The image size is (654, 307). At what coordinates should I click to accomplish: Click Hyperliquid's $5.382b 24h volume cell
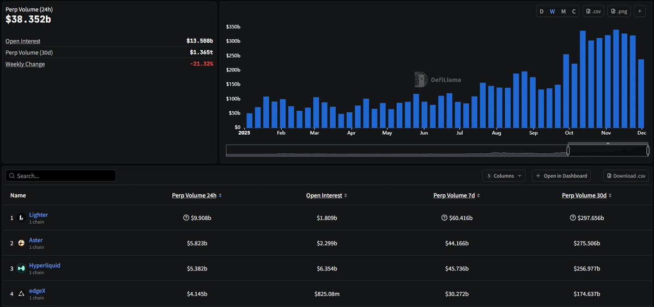pos(197,268)
